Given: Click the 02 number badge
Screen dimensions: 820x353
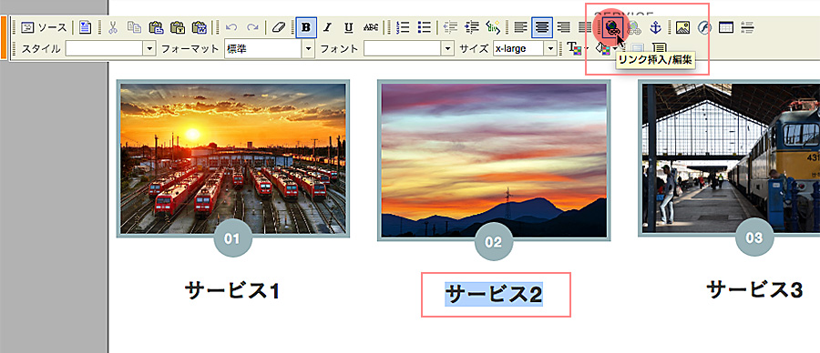Looking at the screenshot, I should [x=493, y=242].
